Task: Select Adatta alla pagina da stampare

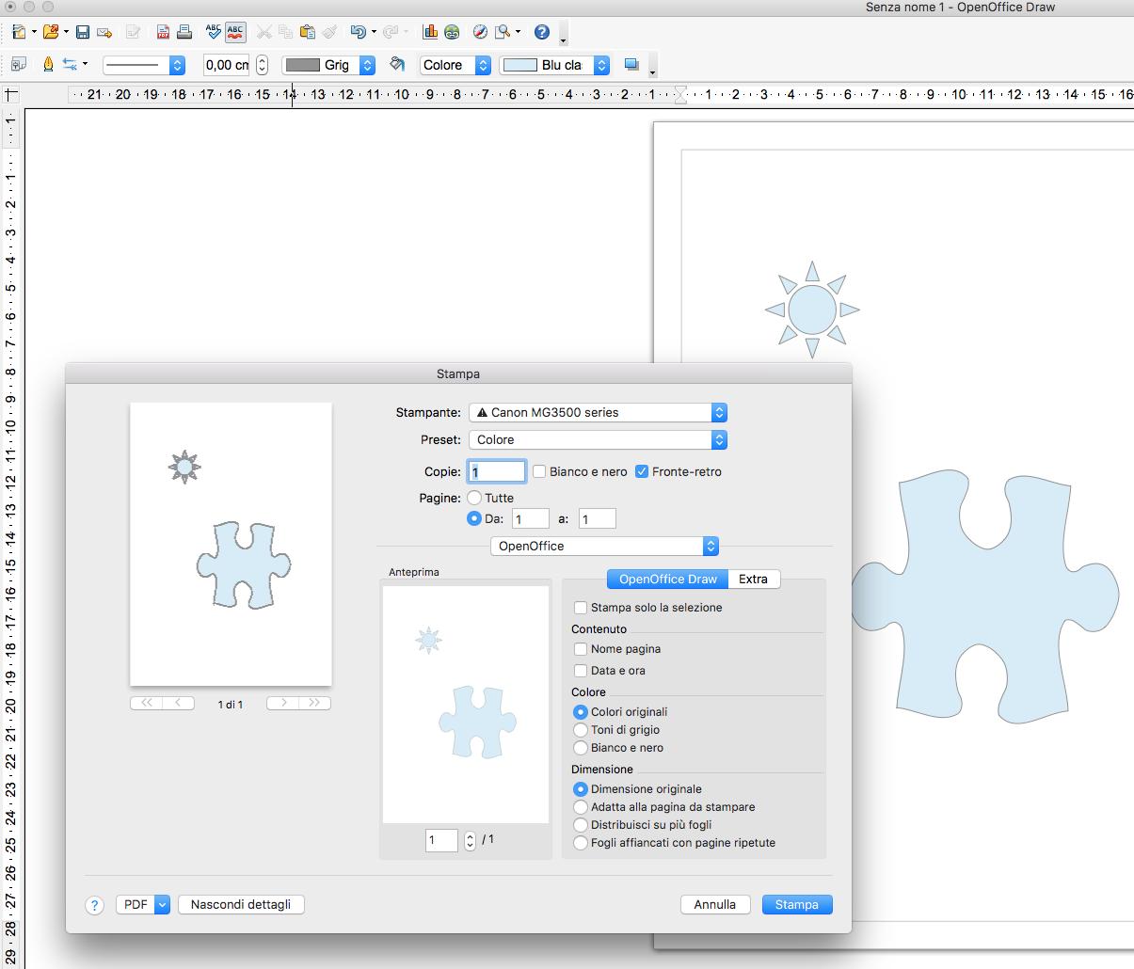Action: 581,807
